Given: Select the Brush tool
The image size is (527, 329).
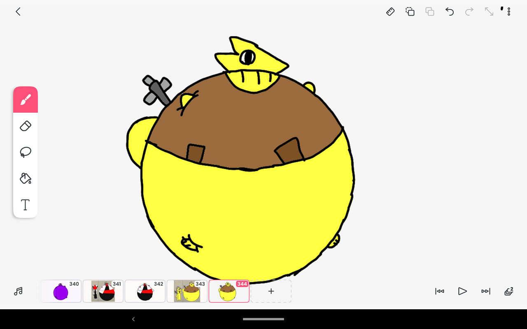Looking at the screenshot, I should [26, 99].
